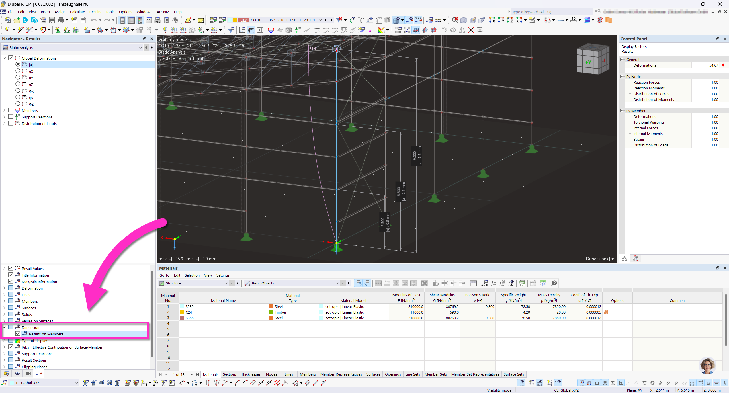
Task: Toggle visibility of Dimension tree item
Action: click(11, 328)
